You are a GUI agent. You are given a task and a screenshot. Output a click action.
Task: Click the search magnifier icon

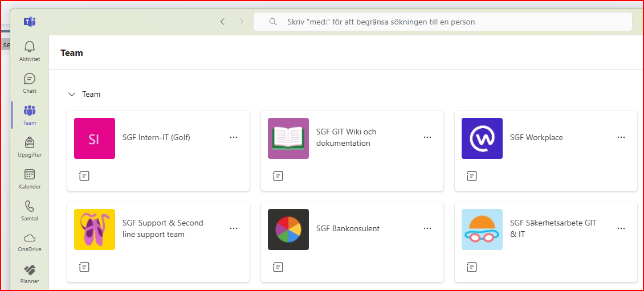point(272,22)
